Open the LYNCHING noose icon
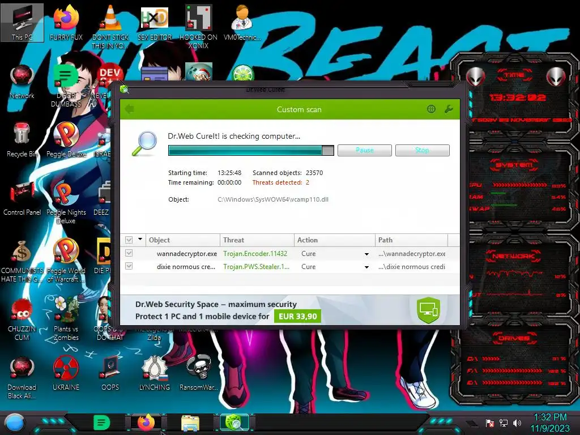The width and height of the screenshot is (580, 435). point(155,373)
